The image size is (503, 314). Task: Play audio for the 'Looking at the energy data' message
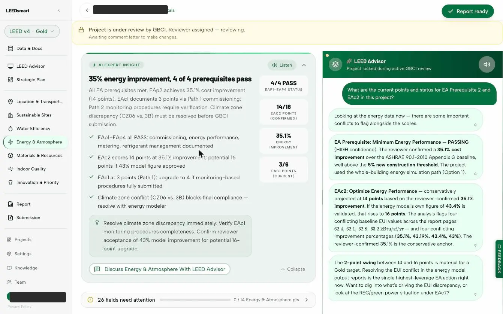[x=475, y=125]
